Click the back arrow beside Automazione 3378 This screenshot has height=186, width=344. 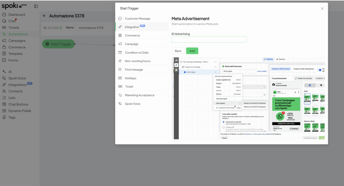[x=44, y=16]
